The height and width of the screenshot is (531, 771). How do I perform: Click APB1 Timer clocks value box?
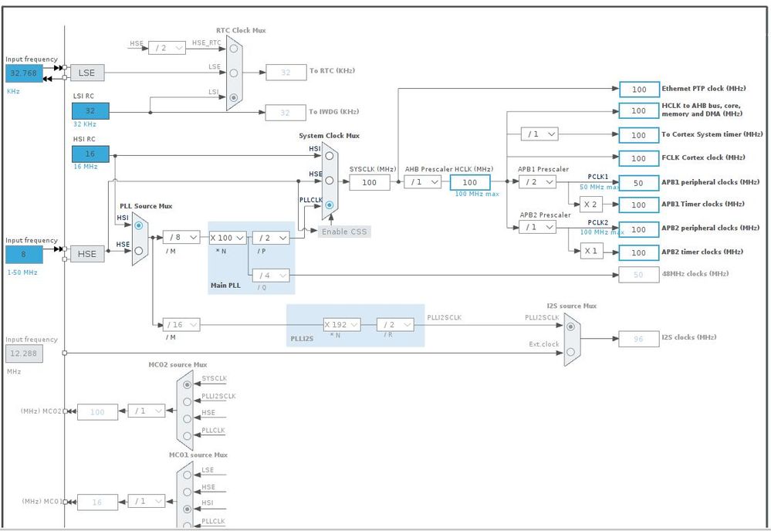[639, 205]
